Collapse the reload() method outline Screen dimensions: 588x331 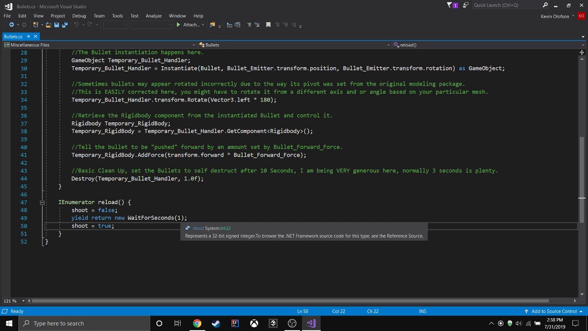42,202
